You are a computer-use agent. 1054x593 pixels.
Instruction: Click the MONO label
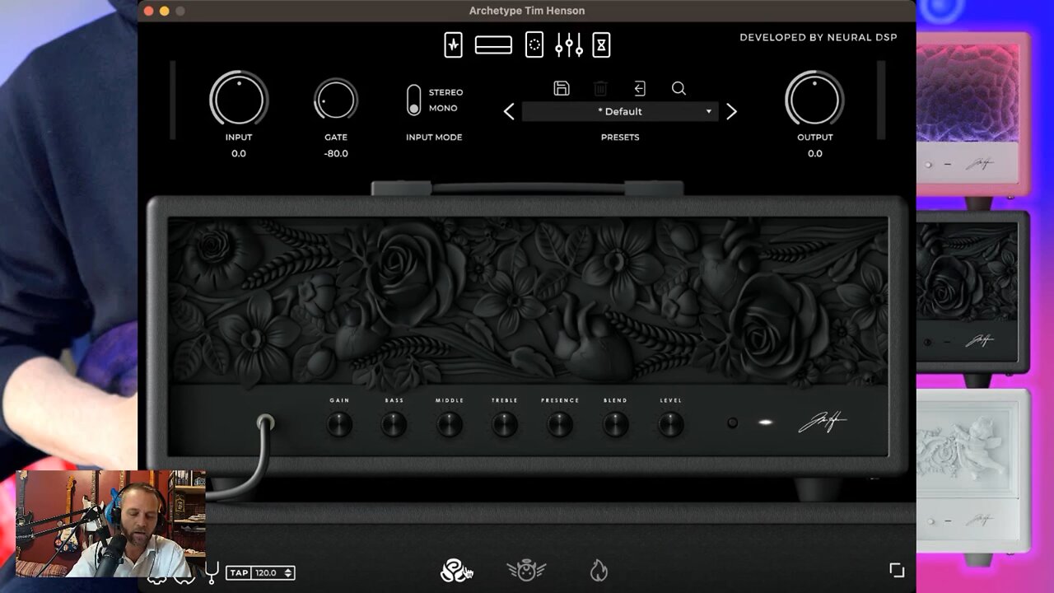pos(443,108)
